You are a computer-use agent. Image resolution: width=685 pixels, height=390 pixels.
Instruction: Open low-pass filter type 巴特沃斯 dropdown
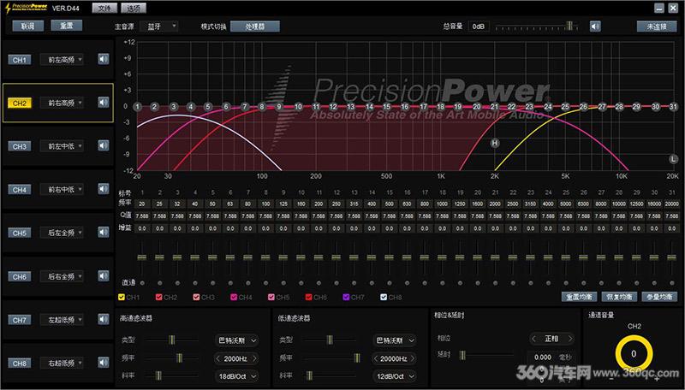[x=394, y=340]
